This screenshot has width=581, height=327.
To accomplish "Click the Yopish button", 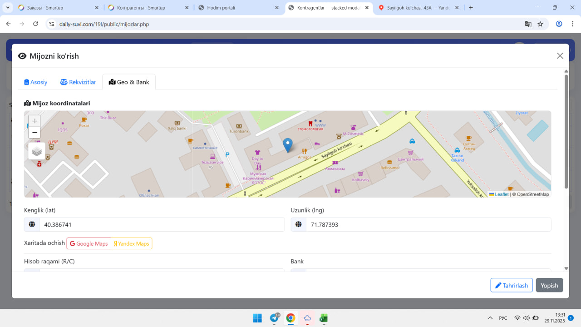I will (x=549, y=285).
